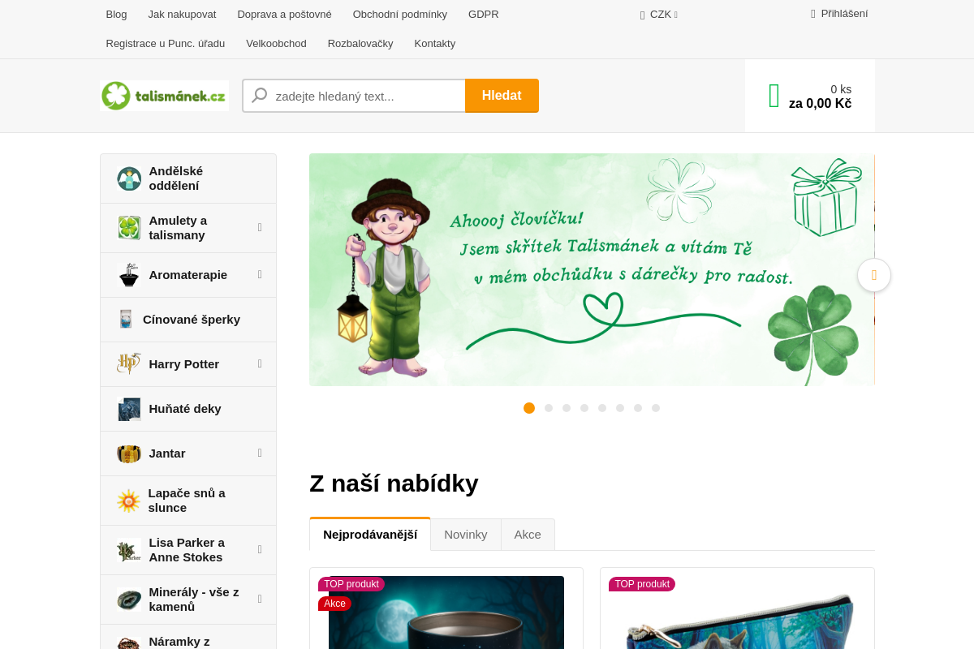Viewport: 974px width, 649px height.
Task: Advance the banner carousel with next arrow
Action: [874, 275]
